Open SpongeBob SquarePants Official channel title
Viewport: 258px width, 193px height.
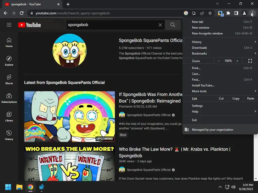pos(151,40)
